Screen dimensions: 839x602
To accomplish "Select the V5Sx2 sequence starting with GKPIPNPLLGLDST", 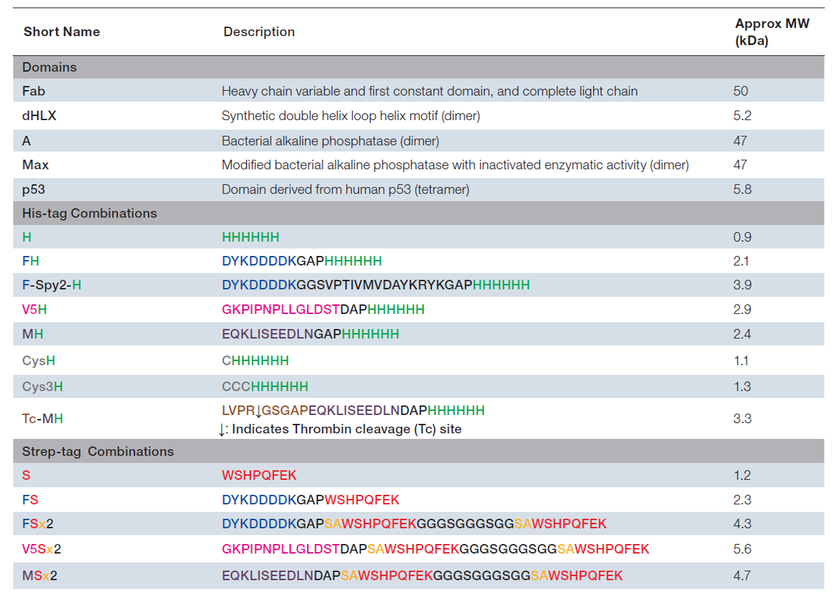I will [x=436, y=549].
